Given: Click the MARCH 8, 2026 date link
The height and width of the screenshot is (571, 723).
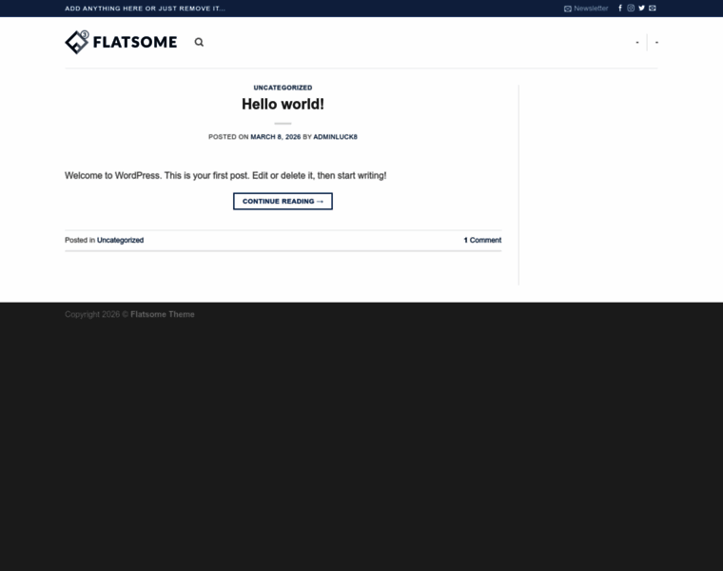Looking at the screenshot, I should click(275, 137).
